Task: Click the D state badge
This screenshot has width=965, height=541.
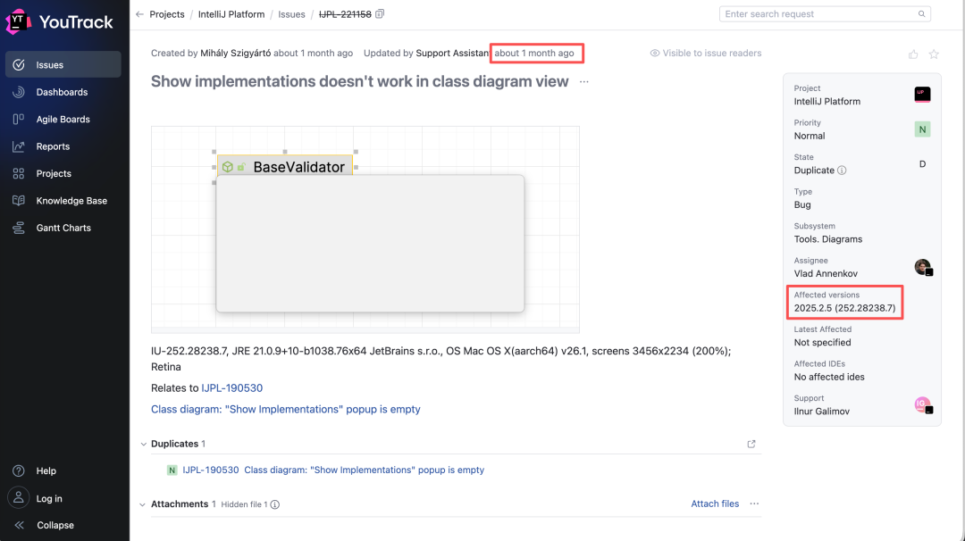Action: [922, 164]
